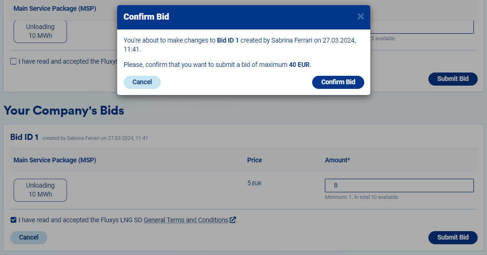Open General Terms and Conditions link

[186, 220]
